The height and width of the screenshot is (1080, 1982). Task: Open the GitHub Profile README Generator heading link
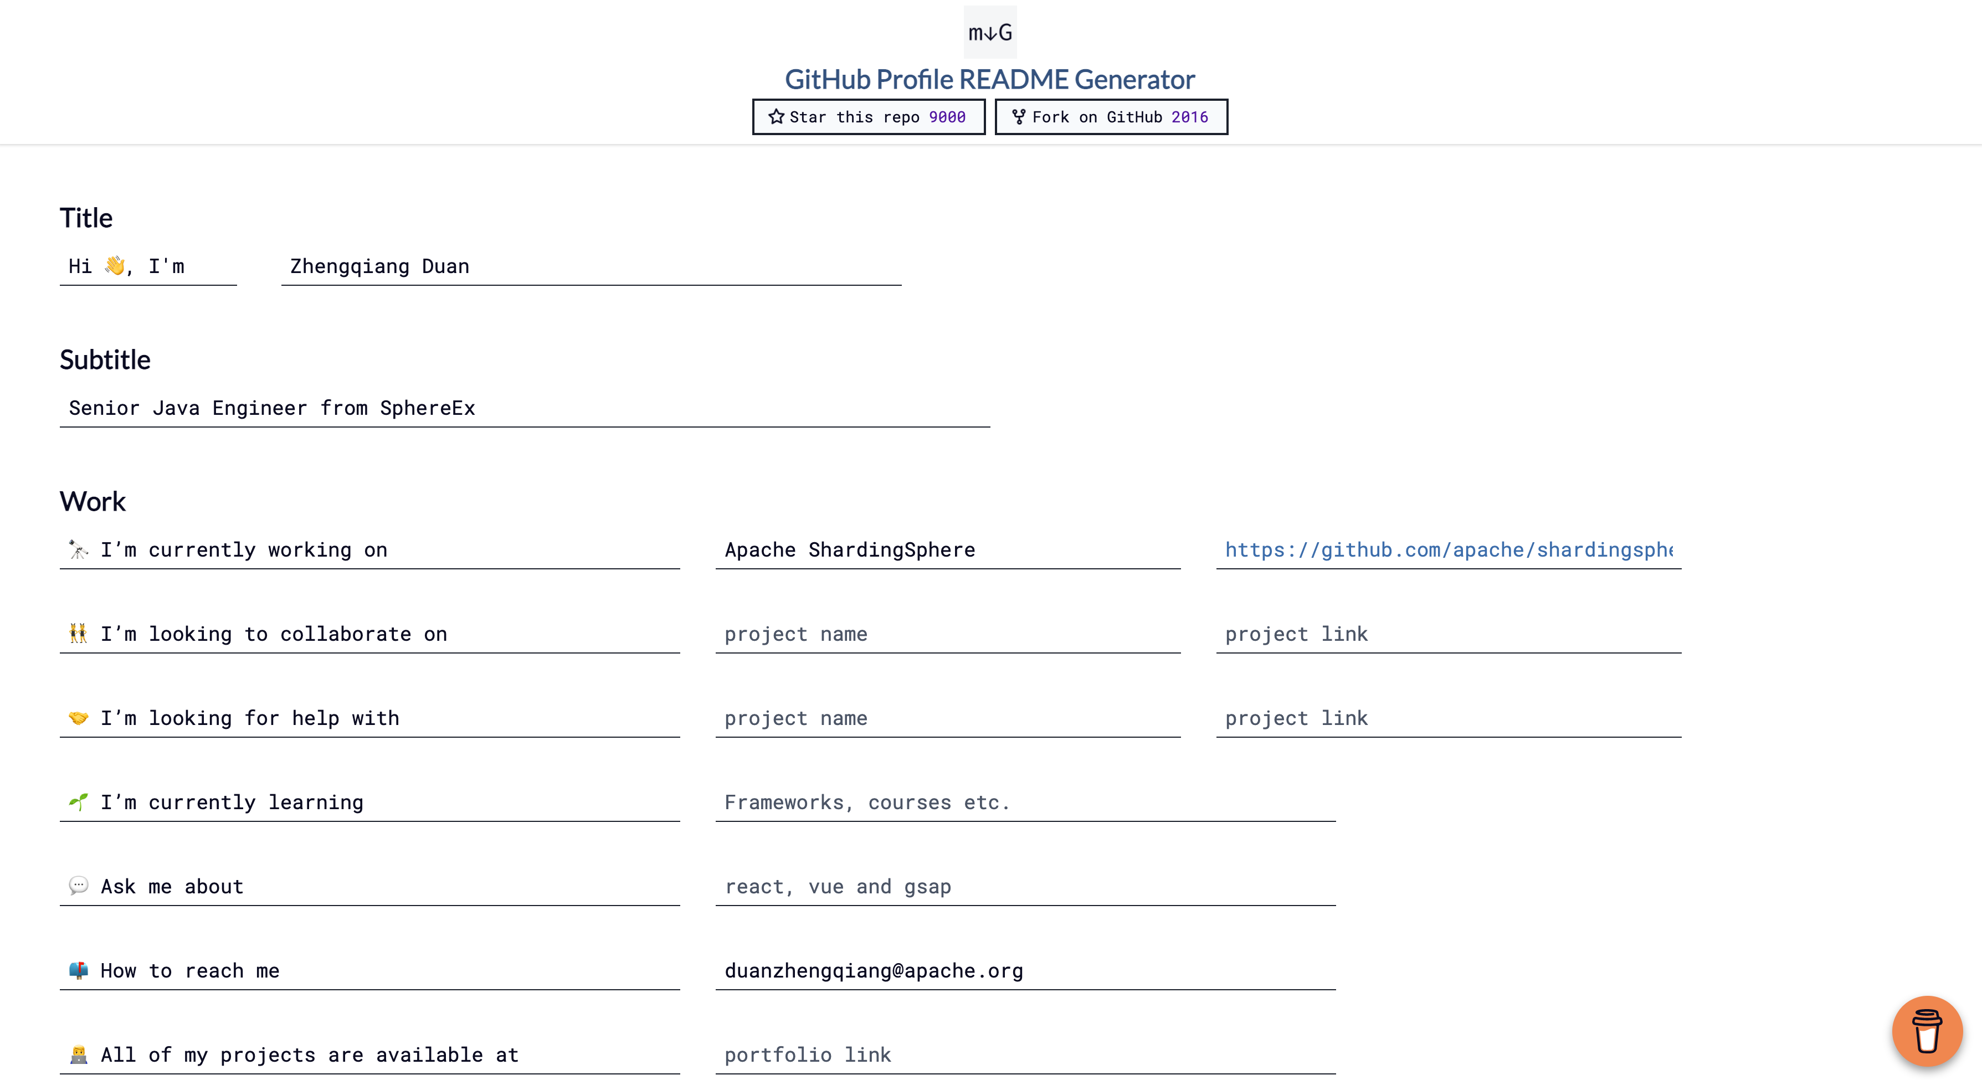(989, 79)
